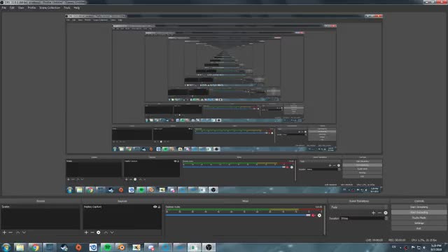The image size is (448, 252).
Task: Open the Fade transition dropdown
Action: pos(359,207)
